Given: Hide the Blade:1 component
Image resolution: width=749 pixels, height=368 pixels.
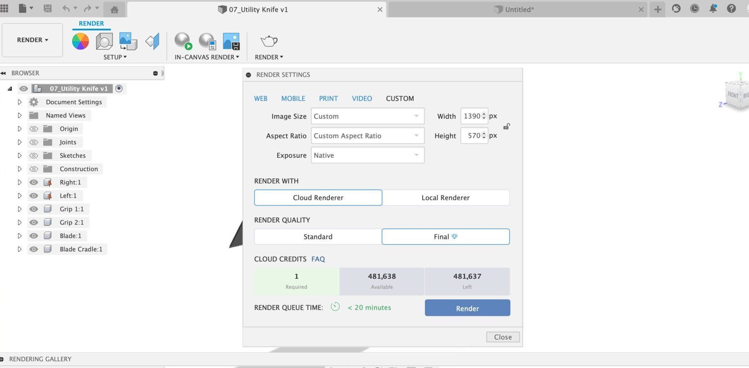Looking at the screenshot, I should click(x=34, y=236).
